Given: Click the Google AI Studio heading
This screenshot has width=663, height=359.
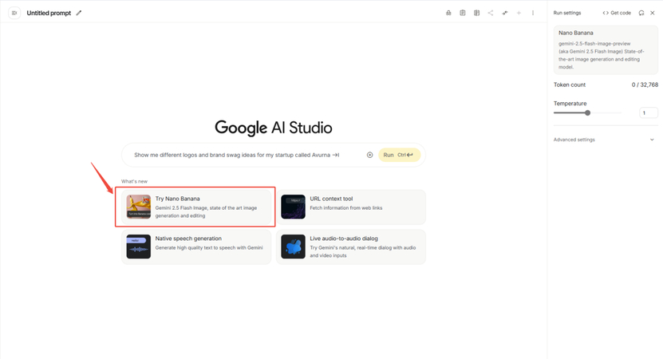Looking at the screenshot, I should tap(274, 128).
